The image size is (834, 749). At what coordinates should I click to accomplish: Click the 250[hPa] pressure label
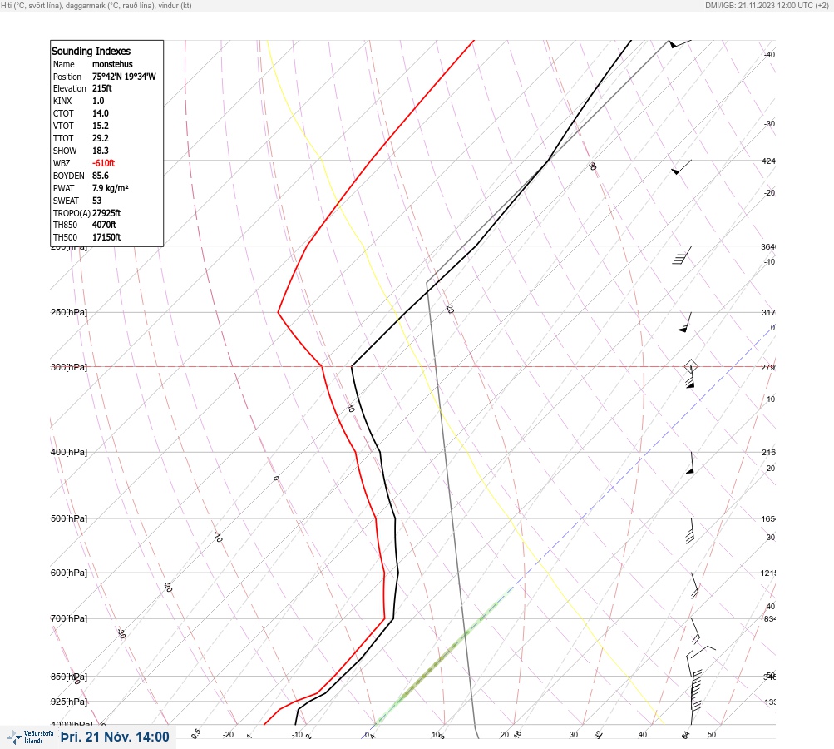pos(69,312)
